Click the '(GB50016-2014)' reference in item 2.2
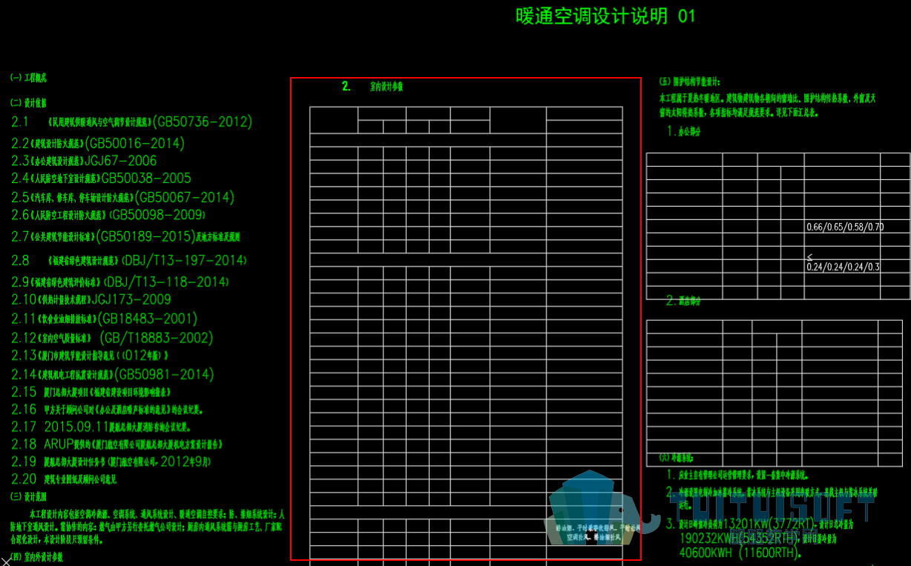This screenshot has height=566, width=911. point(134,143)
